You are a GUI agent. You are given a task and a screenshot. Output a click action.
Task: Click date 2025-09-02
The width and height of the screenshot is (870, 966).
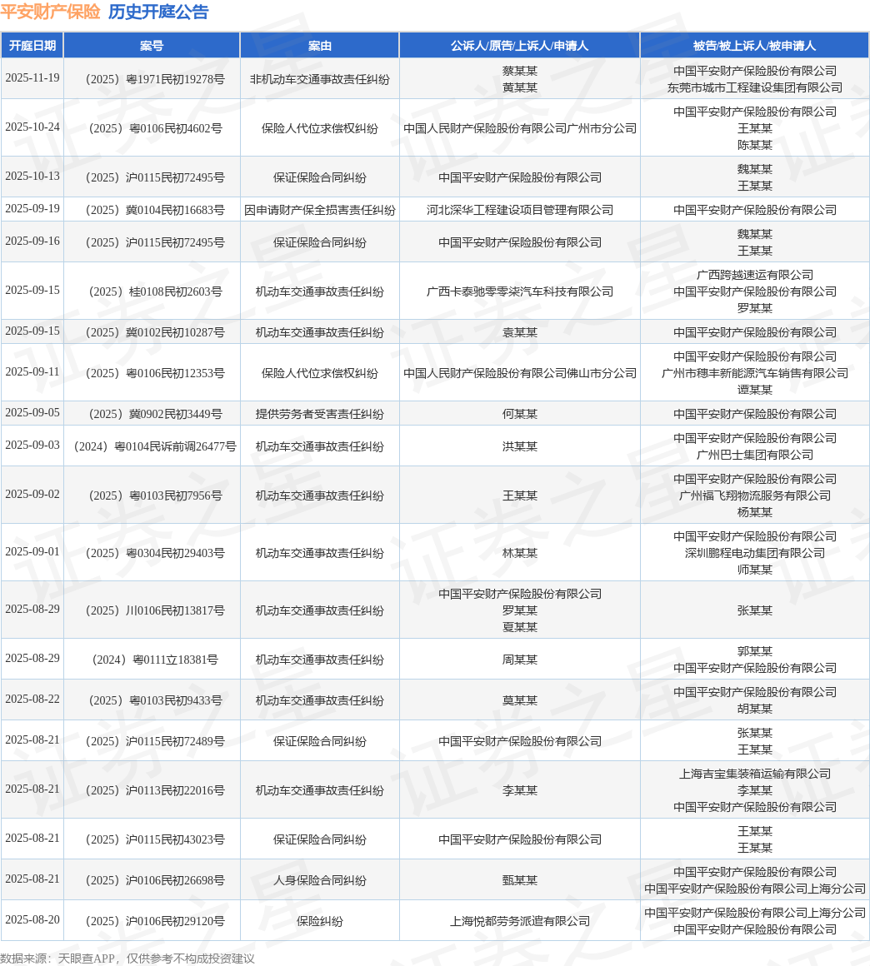pos(32,495)
